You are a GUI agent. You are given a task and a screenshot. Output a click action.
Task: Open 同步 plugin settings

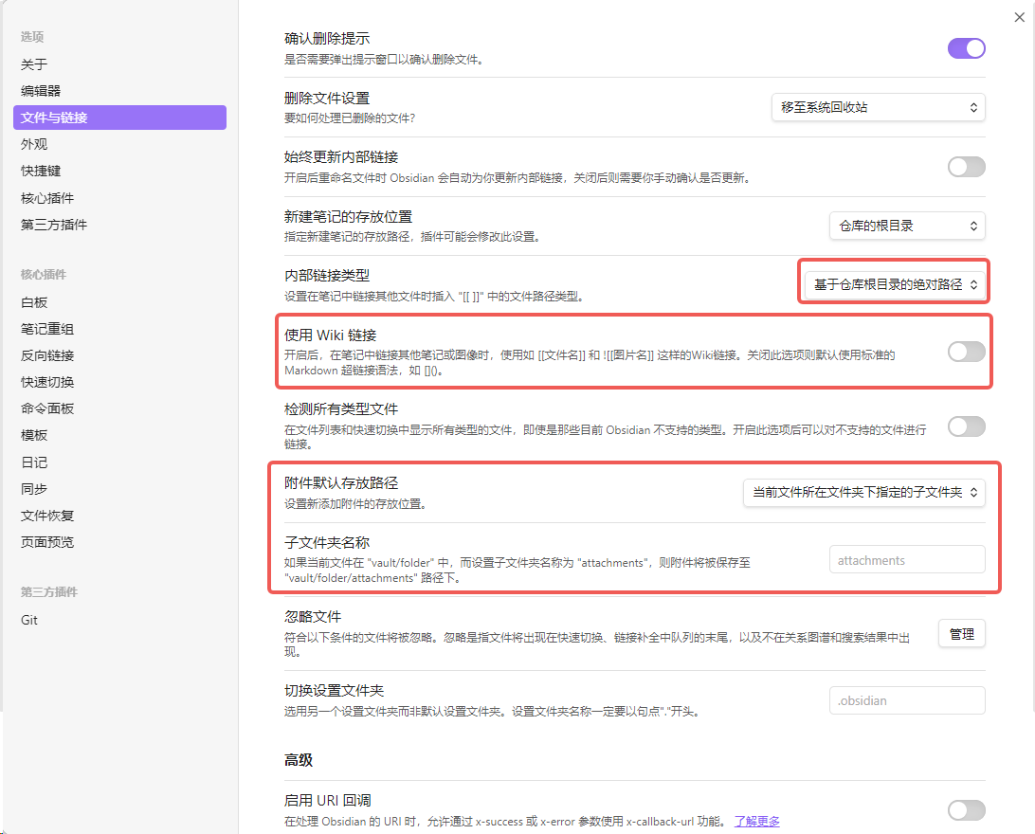point(119,489)
